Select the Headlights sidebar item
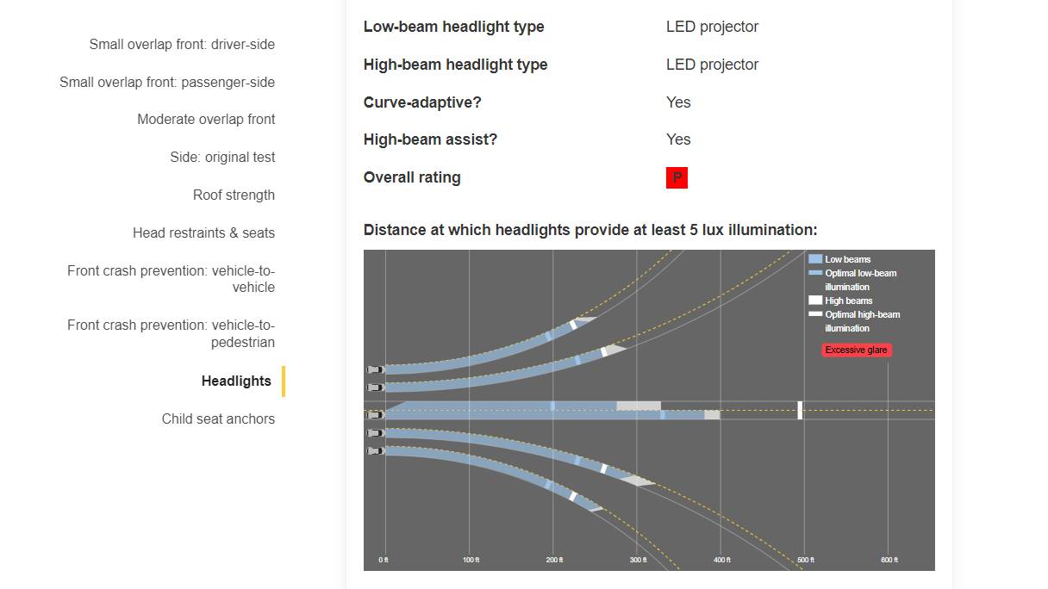 point(236,381)
